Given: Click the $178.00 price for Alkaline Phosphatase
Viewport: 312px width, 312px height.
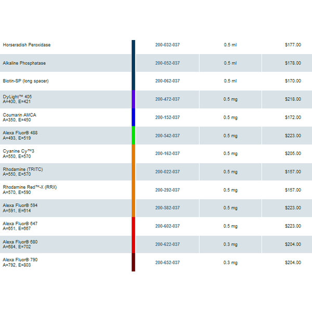Looking at the screenshot, I should coord(293,63).
